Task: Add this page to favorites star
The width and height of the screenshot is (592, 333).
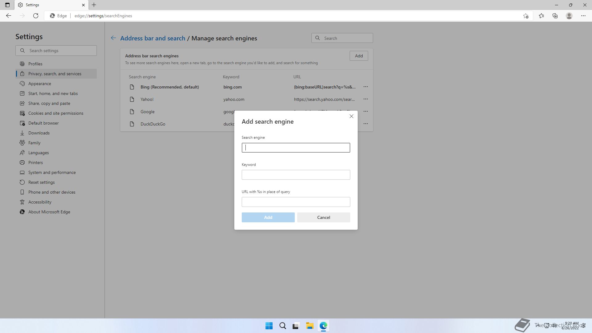Action: (x=526, y=16)
